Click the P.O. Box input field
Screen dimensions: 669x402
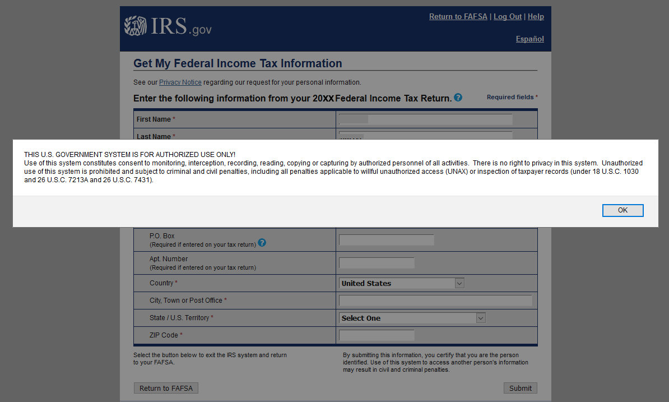[386, 240]
